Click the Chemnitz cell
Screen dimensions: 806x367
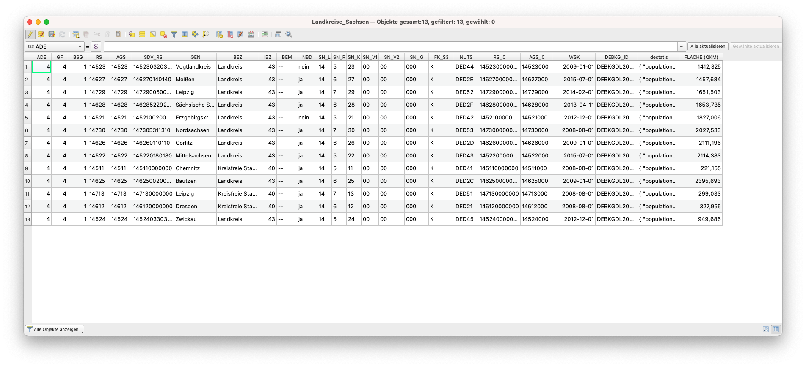(195, 168)
